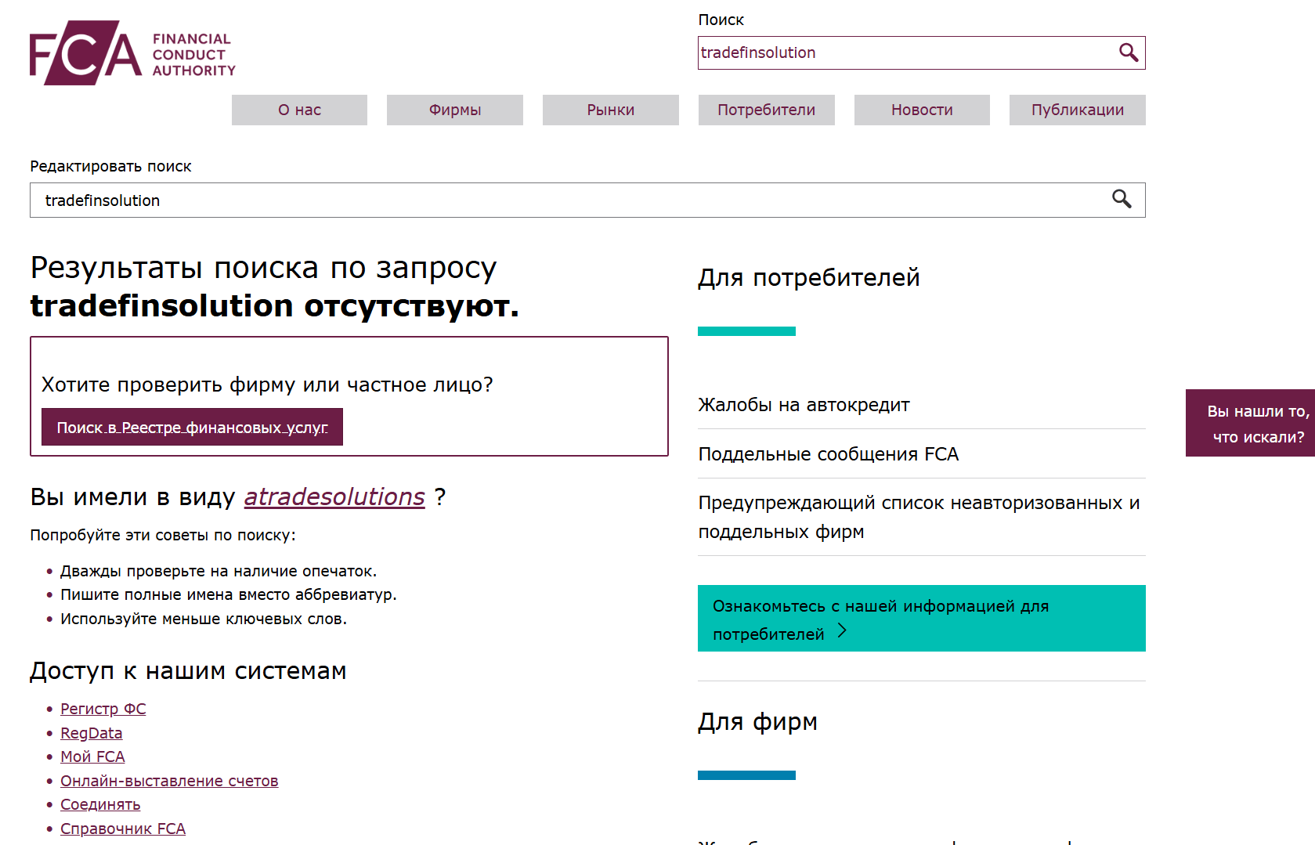Open the 'Публикации' menu
The image size is (1315, 845).
(x=1078, y=110)
